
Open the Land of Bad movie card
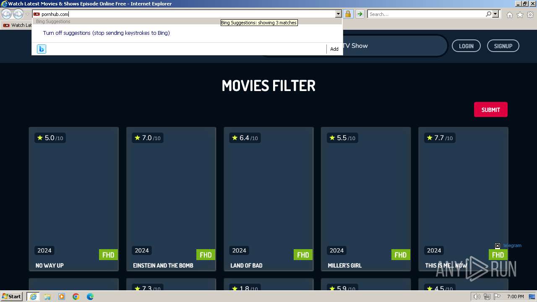pyautogui.click(x=268, y=199)
